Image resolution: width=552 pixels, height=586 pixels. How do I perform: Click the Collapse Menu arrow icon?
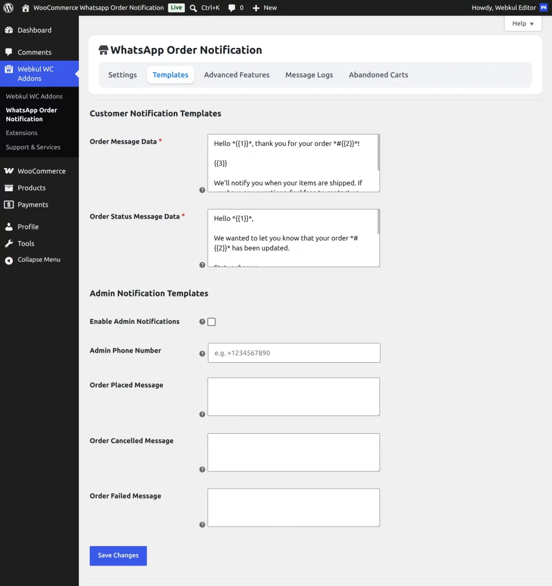pyautogui.click(x=9, y=260)
